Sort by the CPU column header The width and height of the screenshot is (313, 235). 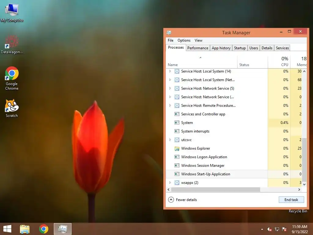[279, 62]
